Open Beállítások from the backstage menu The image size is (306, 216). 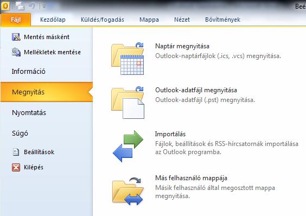[x=39, y=152]
